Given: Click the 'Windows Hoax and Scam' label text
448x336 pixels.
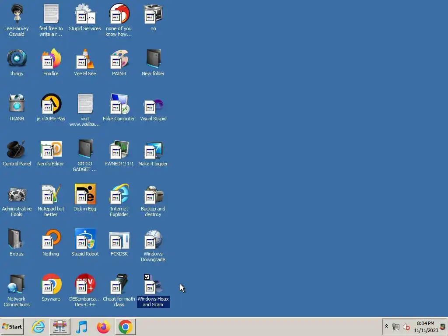Looking at the screenshot, I should [153, 302].
